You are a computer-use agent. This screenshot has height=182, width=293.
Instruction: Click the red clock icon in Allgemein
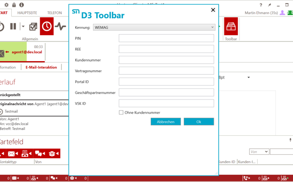click(47, 27)
